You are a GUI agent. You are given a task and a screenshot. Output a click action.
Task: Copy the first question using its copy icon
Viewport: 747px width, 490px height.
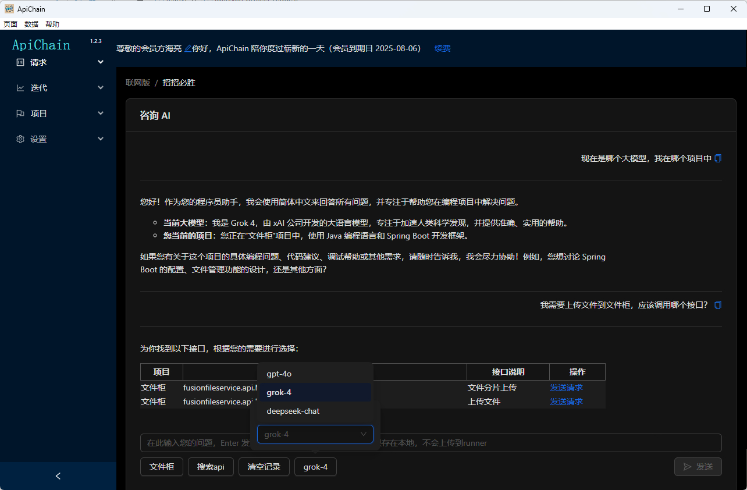[x=718, y=158]
